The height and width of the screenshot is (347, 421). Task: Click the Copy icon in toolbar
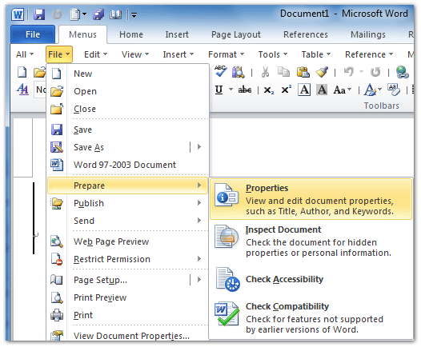[283, 72]
